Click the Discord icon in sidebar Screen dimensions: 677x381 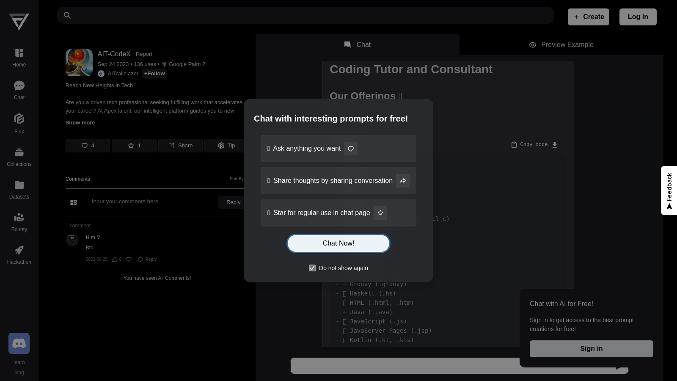(x=19, y=343)
